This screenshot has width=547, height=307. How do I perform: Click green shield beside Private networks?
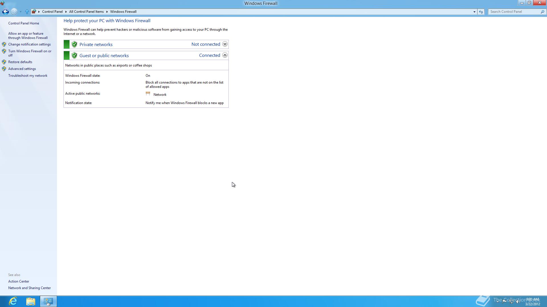click(74, 44)
